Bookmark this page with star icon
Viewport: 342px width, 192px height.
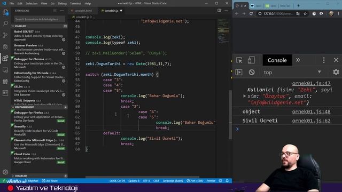(x=305, y=14)
